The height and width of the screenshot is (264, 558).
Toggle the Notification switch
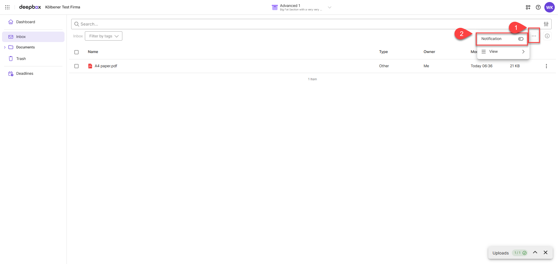(x=521, y=39)
